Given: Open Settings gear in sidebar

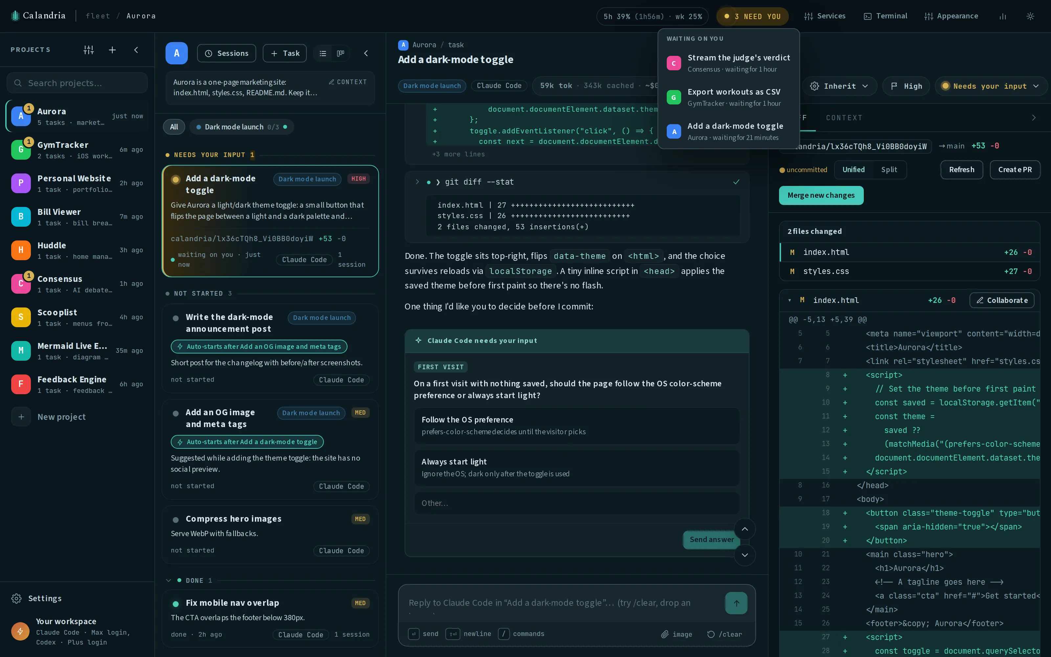Looking at the screenshot, I should [36, 599].
